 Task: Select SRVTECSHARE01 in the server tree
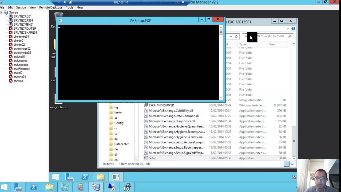[25, 33]
